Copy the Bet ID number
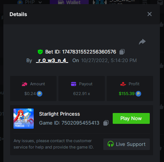Screen dimensions: 164x162 pos(122,52)
